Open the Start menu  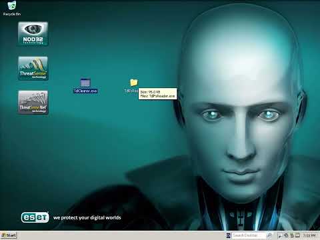[9, 235]
